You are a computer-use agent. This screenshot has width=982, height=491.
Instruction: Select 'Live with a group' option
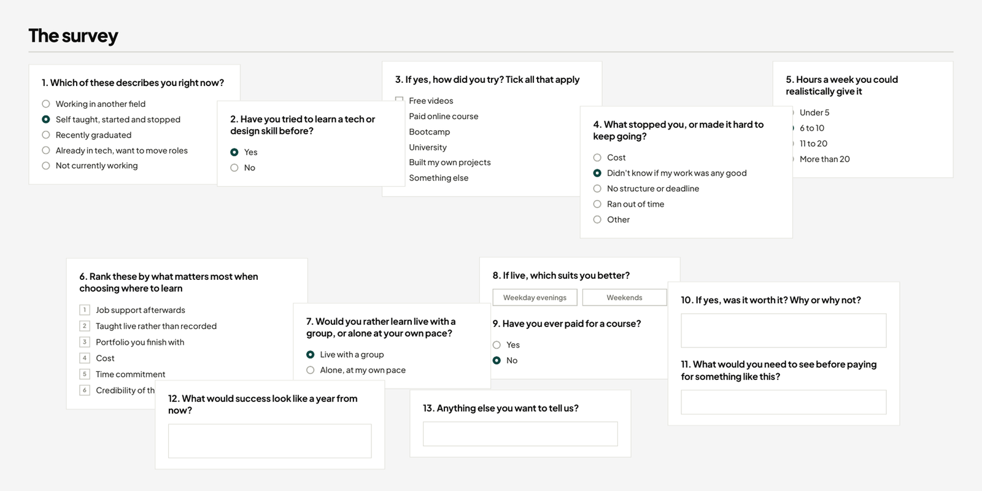click(x=310, y=355)
